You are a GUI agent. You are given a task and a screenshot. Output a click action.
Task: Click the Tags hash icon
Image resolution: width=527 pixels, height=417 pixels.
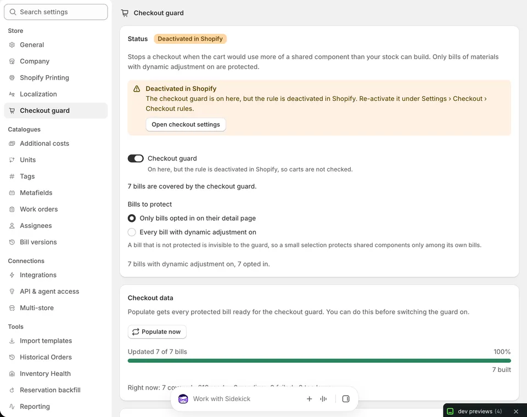point(12,176)
